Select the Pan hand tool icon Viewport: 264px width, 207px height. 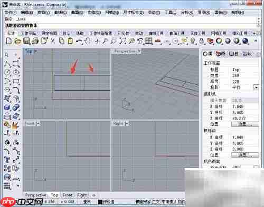[x=88, y=41]
